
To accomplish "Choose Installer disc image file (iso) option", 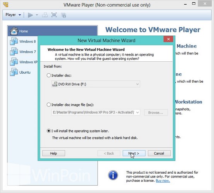I will pos(49,105).
